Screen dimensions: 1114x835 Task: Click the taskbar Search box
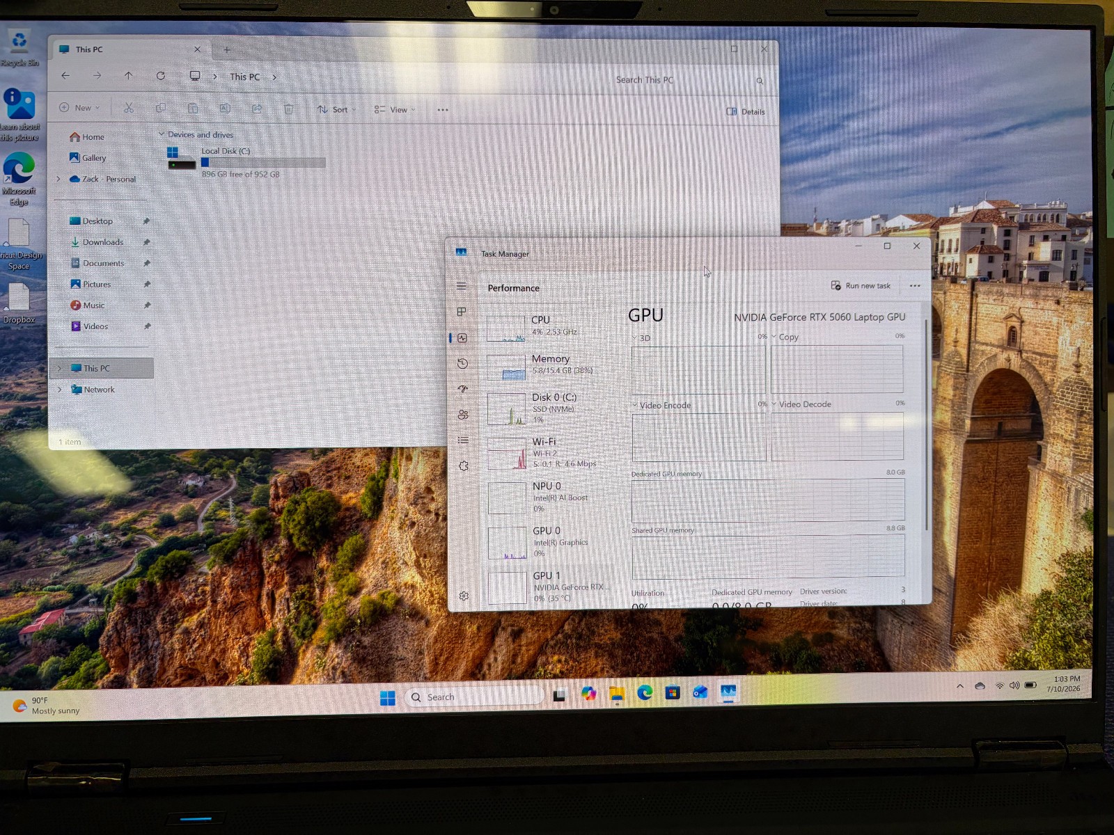point(473,697)
